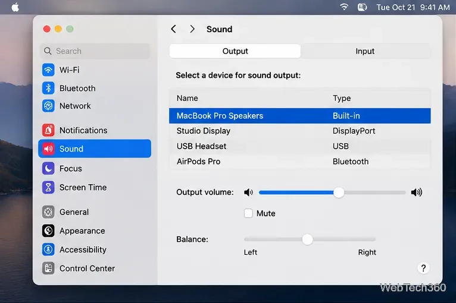Open Bluetooth settings label
The image size is (456, 303).
[x=77, y=89]
